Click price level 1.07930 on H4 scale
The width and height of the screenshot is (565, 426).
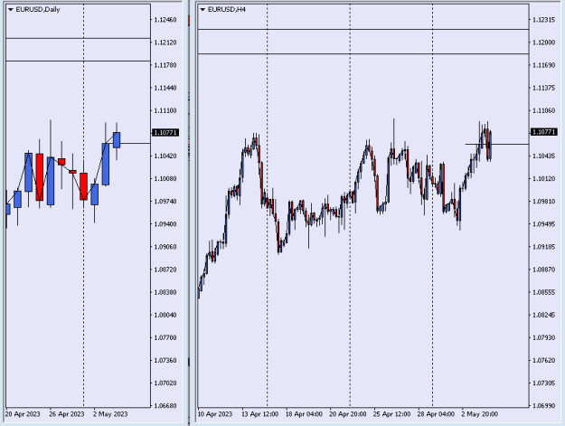(x=543, y=337)
